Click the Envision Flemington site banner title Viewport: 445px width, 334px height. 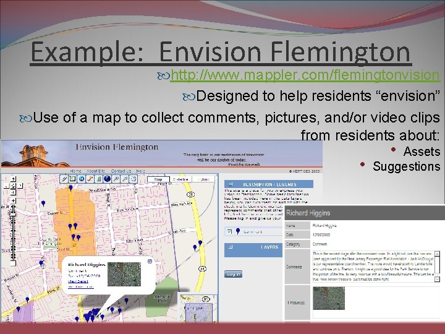click(x=117, y=147)
